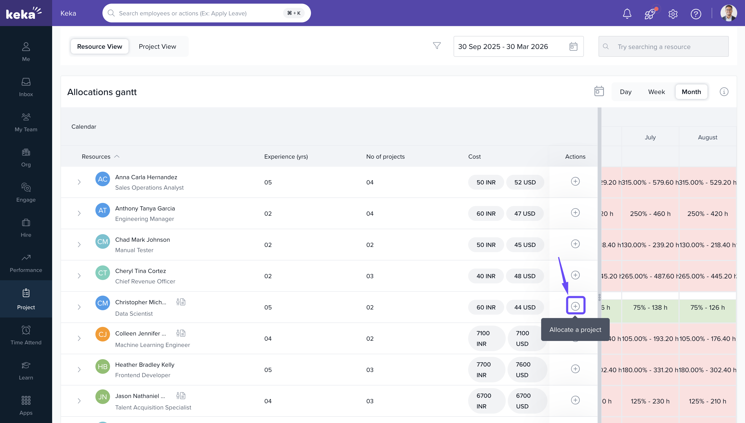Open the date range picker field
The height and width of the screenshot is (423, 745).
(x=518, y=46)
